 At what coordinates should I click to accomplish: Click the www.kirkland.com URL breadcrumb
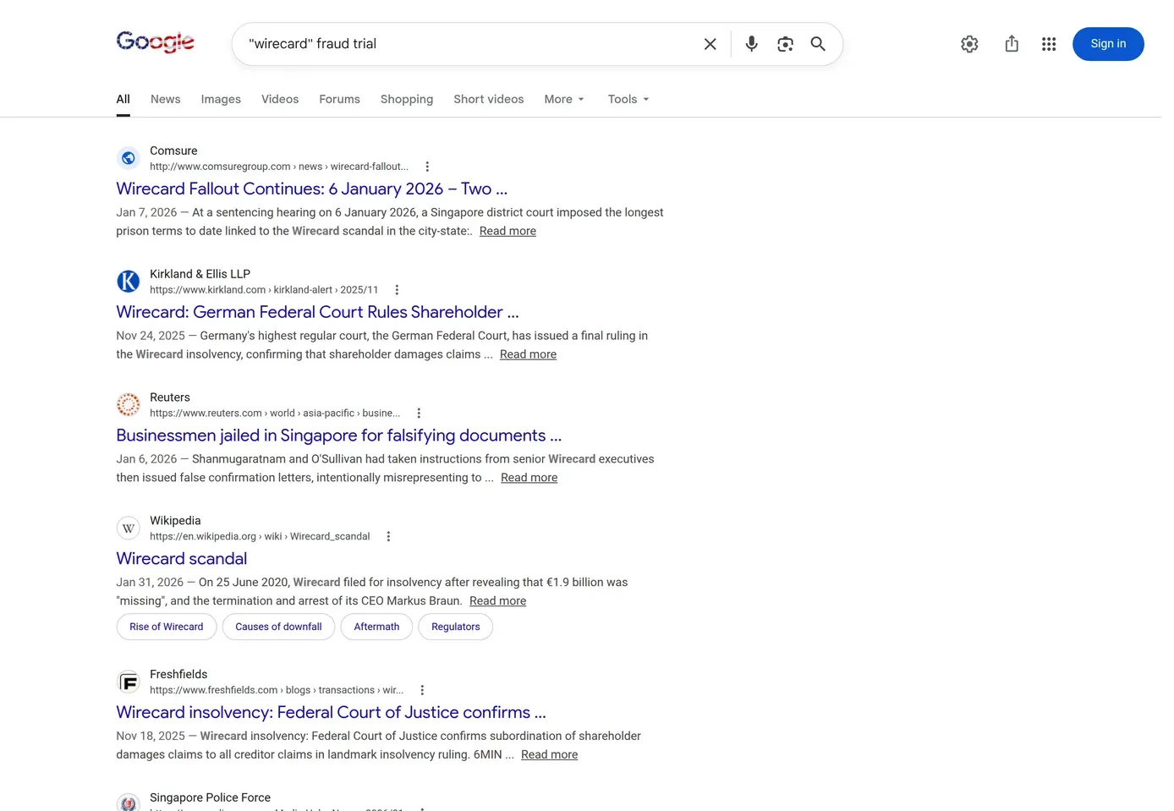pyautogui.click(x=264, y=290)
